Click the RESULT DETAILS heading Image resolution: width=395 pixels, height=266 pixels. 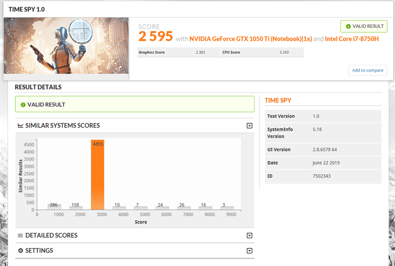click(x=38, y=87)
